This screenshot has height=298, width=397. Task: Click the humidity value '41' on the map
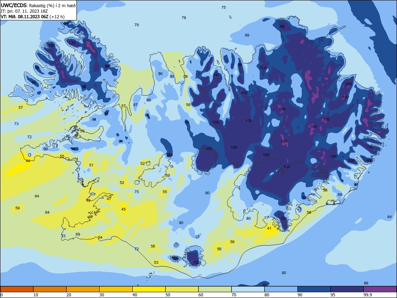click(x=269, y=228)
